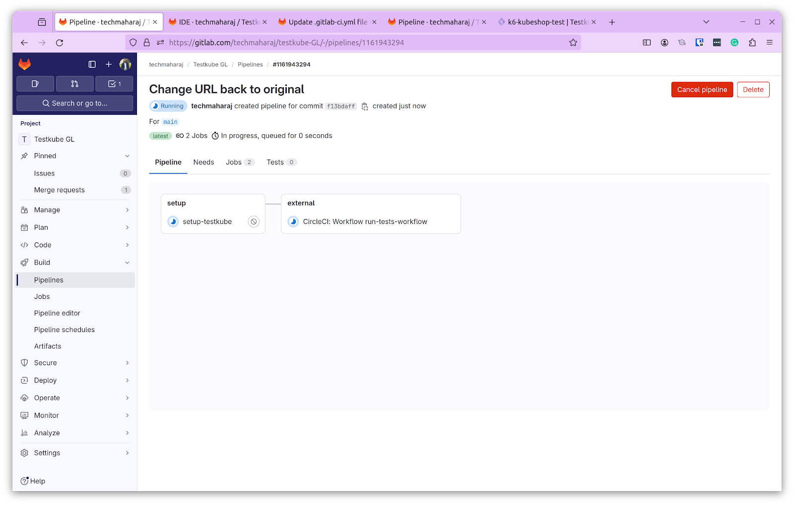Image resolution: width=794 pixels, height=505 pixels.
Task: Go to techmaharaj breadcrumb
Action: (x=166, y=64)
